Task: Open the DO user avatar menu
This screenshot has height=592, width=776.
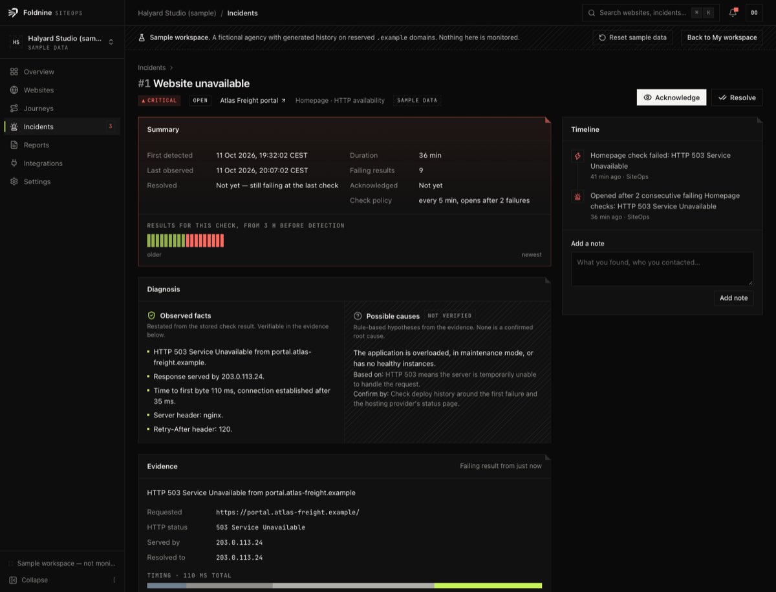Action: pyautogui.click(x=754, y=13)
